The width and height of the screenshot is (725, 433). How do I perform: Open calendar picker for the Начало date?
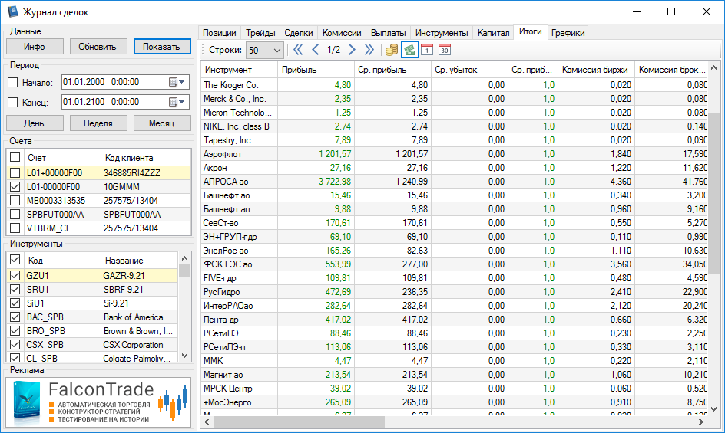click(177, 82)
